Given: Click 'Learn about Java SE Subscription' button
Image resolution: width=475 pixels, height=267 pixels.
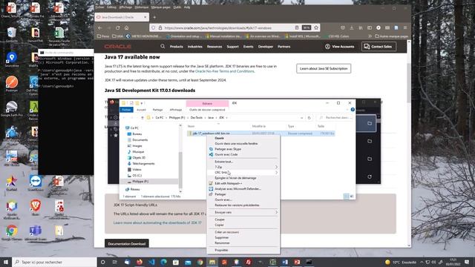Looking at the screenshot, I should [x=324, y=68].
